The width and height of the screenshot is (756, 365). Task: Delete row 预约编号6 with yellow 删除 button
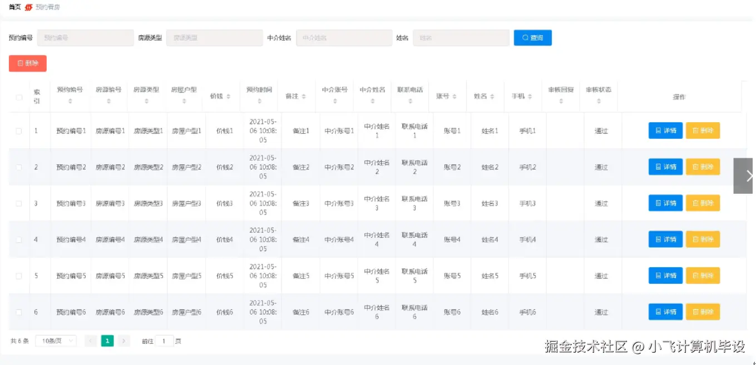tap(703, 312)
